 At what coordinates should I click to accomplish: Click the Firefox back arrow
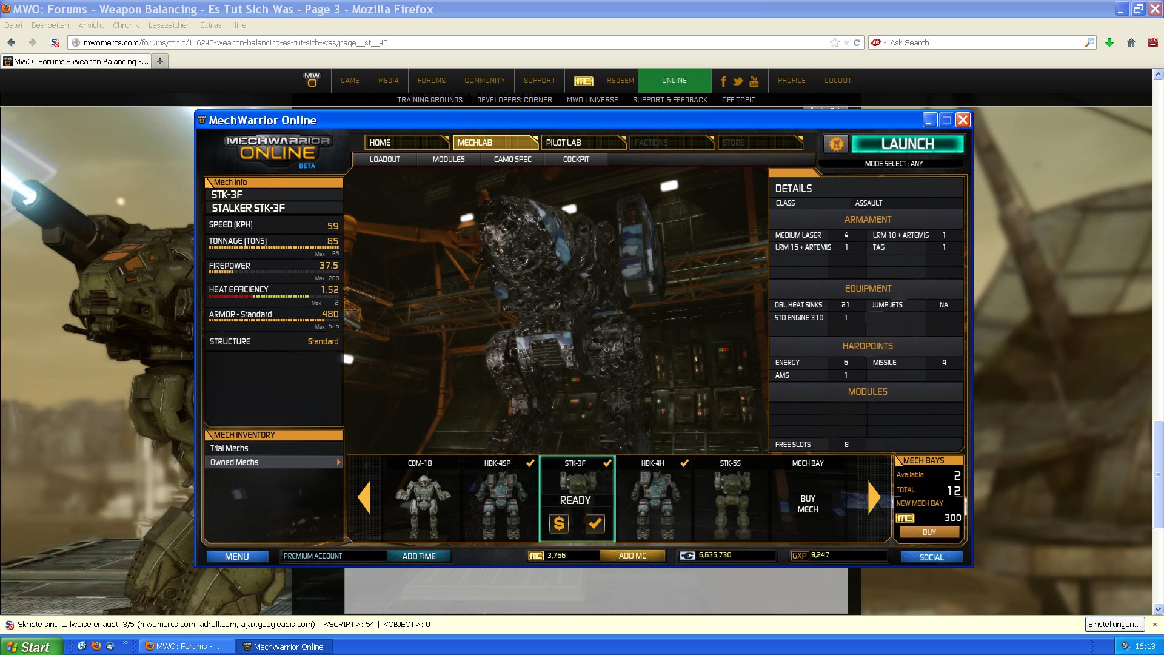[x=11, y=42]
